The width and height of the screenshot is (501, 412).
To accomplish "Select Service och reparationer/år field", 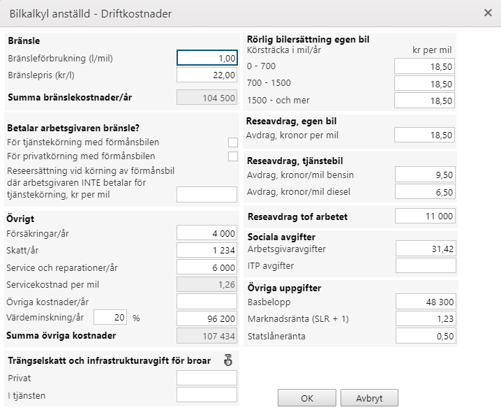I will tap(207, 267).
